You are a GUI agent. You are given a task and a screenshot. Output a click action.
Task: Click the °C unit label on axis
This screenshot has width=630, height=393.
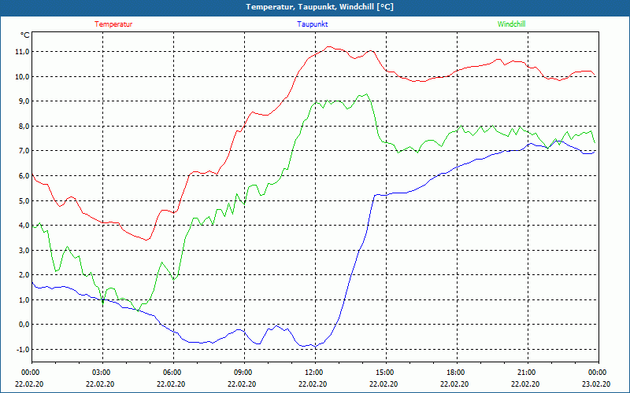(24, 35)
